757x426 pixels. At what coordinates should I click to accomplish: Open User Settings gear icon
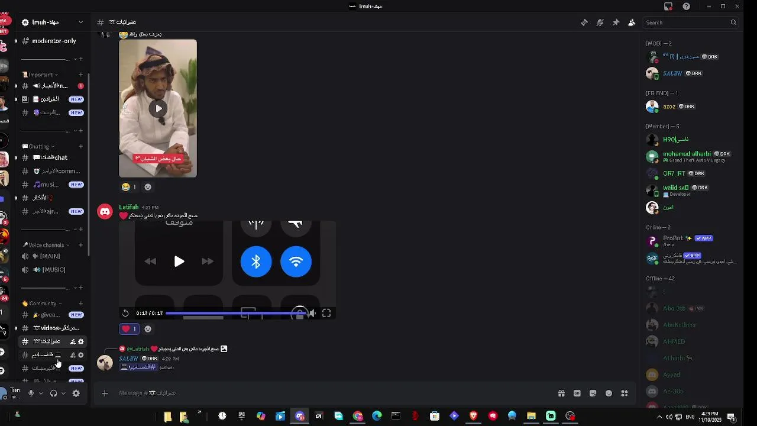76,393
